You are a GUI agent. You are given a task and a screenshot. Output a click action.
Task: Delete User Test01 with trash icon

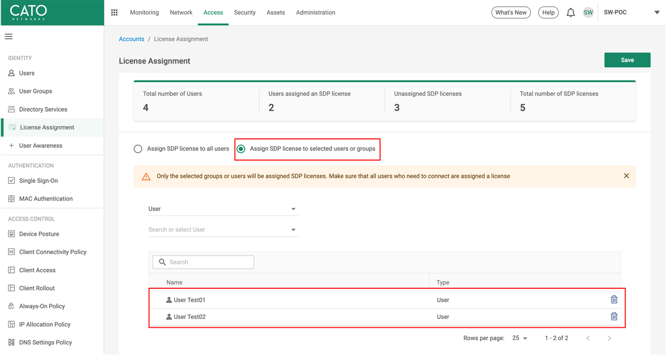(x=614, y=299)
